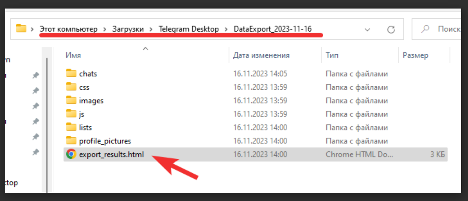This screenshot has width=468, height=201.
Task: Click DataExport_2023-11-16 breadcrumb segment
Action: coord(273,29)
